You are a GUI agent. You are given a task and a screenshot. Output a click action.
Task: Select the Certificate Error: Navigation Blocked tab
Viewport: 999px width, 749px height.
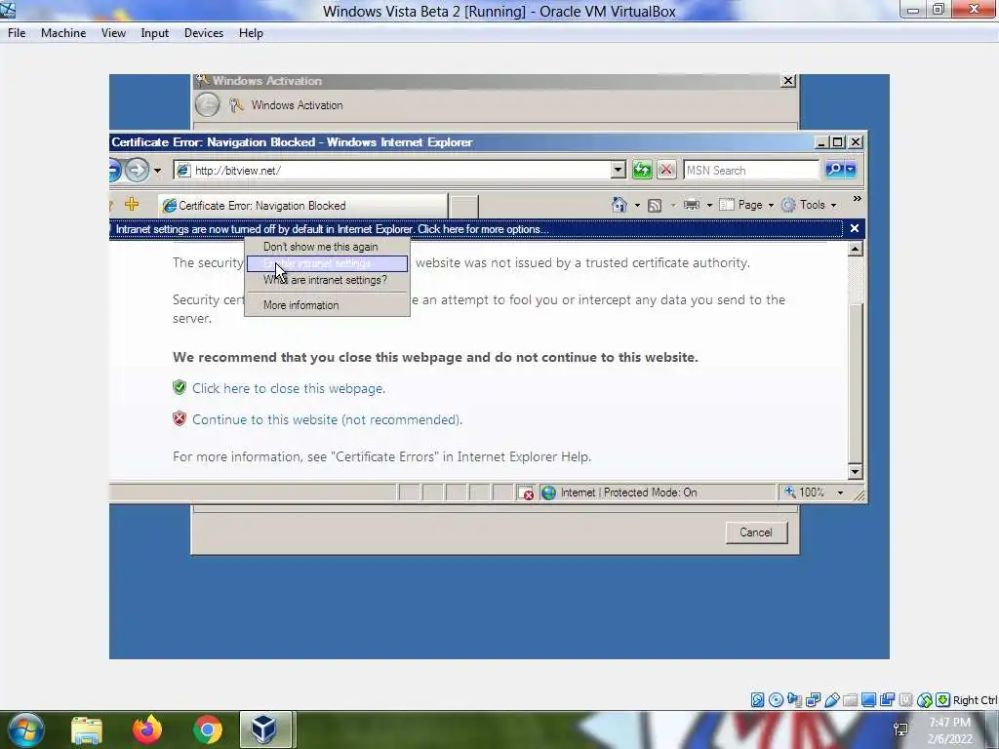(302, 206)
